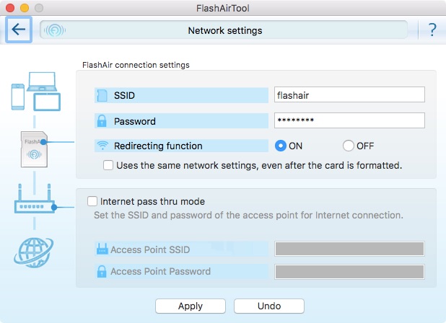Viewport: 446px width, 323px height.
Task: Click the Undo button
Action: tap(269, 306)
